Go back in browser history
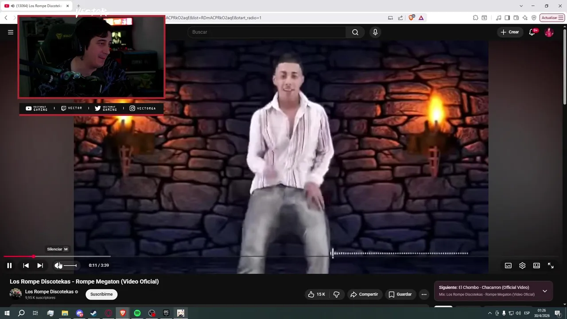The height and width of the screenshot is (319, 567). pos(6,18)
